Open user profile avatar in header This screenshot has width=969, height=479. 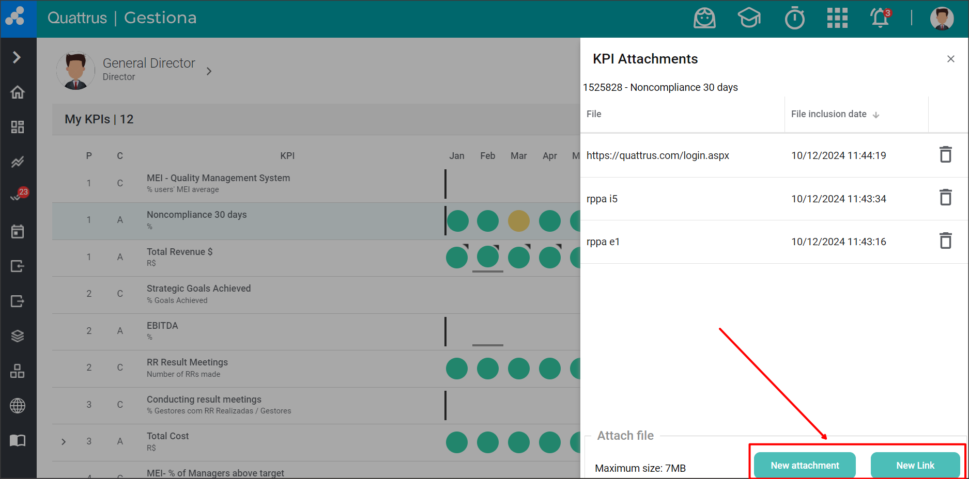tap(942, 19)
